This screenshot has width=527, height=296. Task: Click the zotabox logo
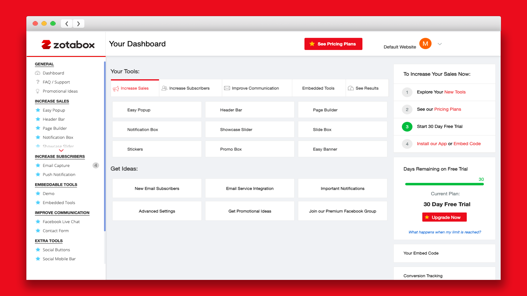coord(68,45)
